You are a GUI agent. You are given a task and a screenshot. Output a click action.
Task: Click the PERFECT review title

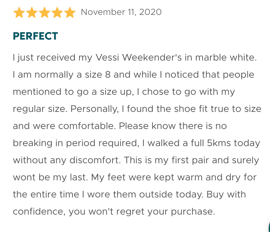click(35, 36)
